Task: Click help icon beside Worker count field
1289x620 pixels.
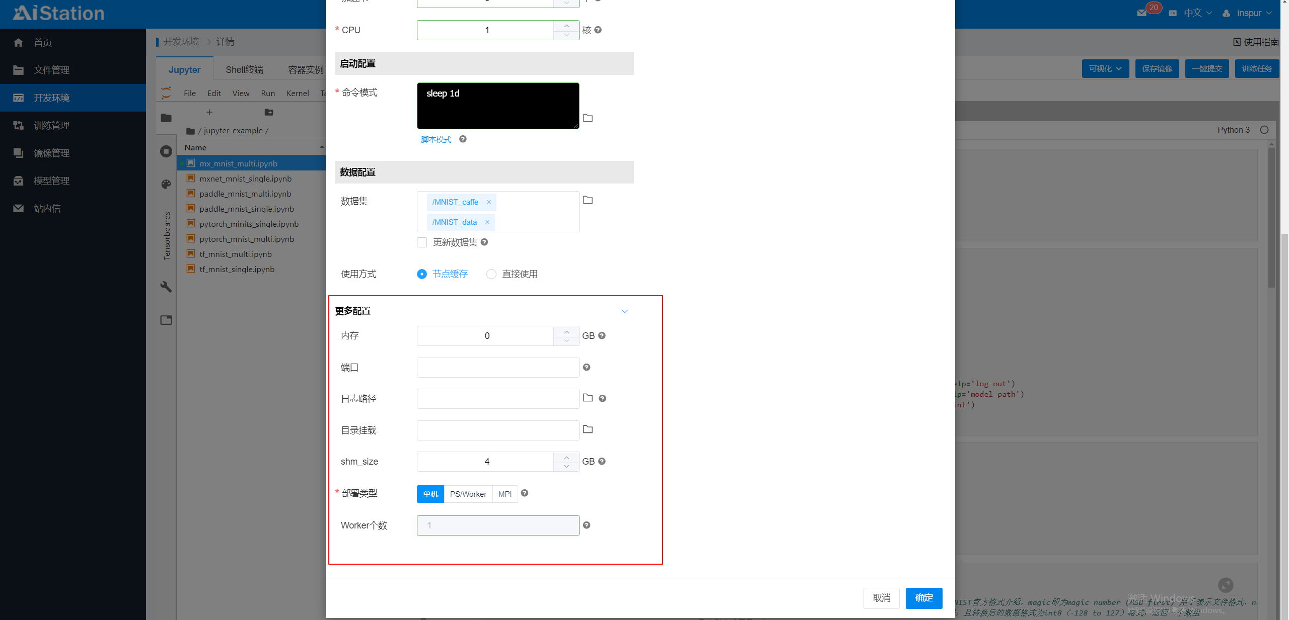Action: click(587, 525)
